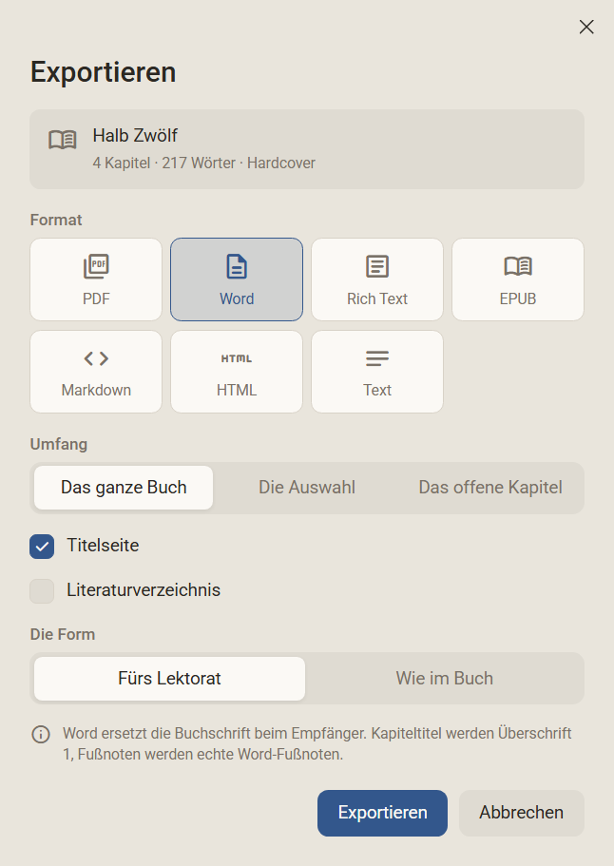Switch scope to Das ganze Buch
This screenshot has width=614, height=866.
coord(124,488)
